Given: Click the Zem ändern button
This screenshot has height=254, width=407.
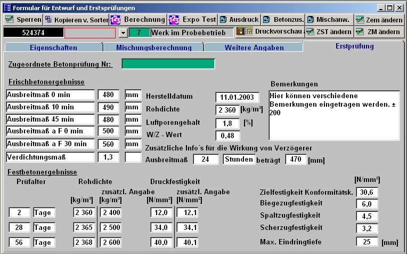Looking at the screenshot, I should [x=379, y=20].
